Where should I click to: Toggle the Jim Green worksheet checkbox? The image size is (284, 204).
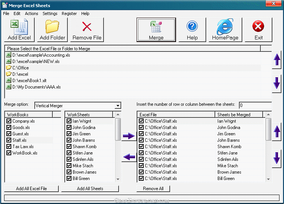69,134
